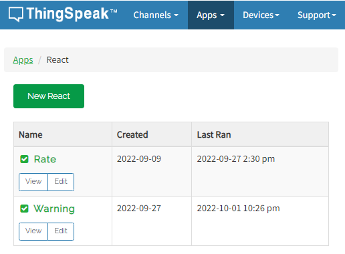This screenshot has height=254, width=345.
Task: Expand the Apps dropdown in navbar
Action: tap(211, 15)
